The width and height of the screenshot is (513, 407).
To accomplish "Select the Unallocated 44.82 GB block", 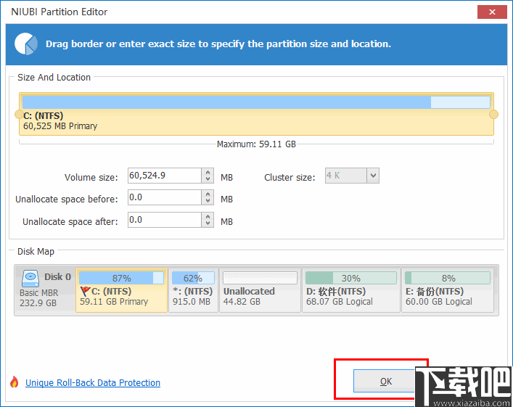I will tap(260, 290).
